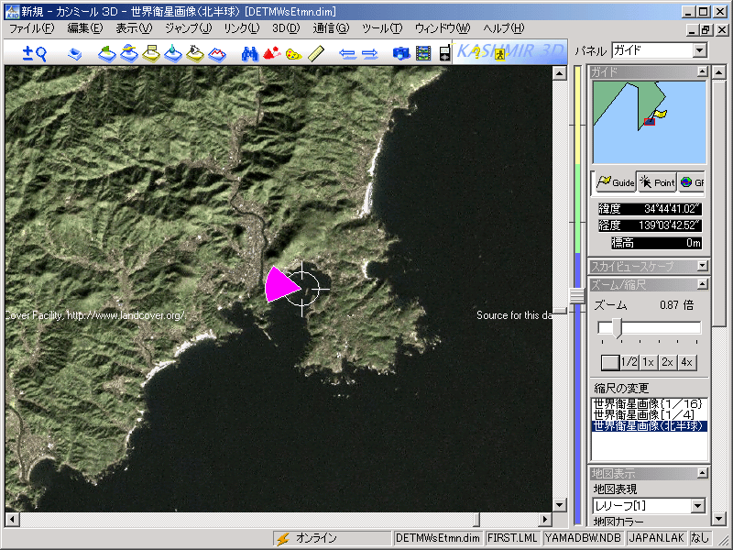Screen dimensions: 733x550
Task: Click the map layer icon with red profile line
Action: pyautogui.click(x=217, y=54)
